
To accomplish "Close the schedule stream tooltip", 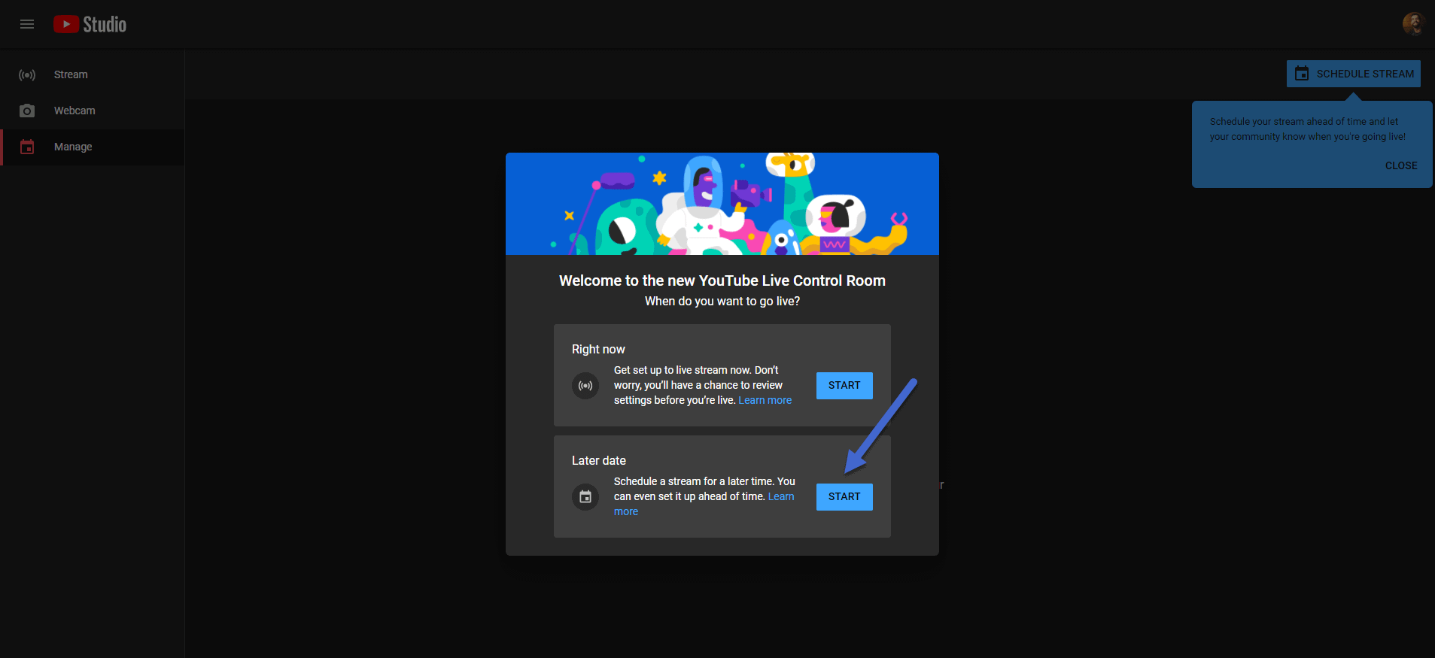I will tap(1401, 165).
